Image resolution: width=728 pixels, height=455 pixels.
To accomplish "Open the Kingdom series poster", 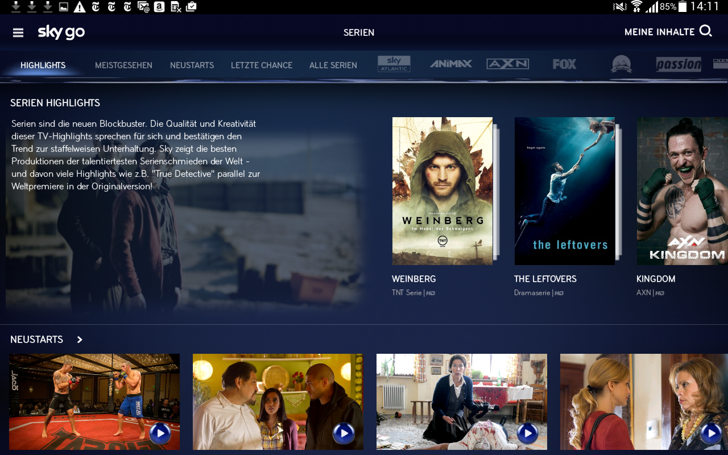I will click(682, 191).
